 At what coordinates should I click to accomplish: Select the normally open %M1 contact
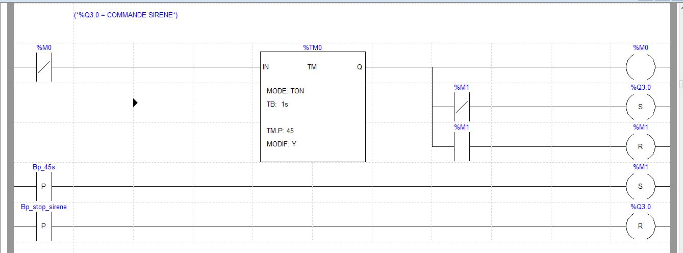pos(462,146)
